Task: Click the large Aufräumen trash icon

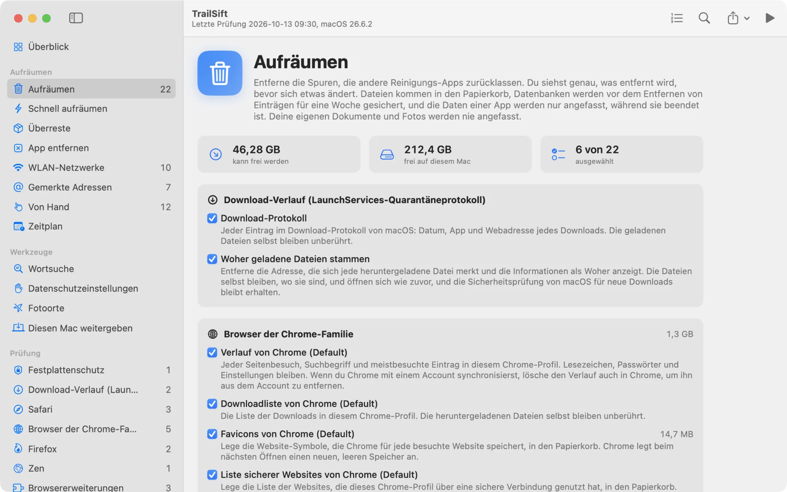Action: click(220, 73)
